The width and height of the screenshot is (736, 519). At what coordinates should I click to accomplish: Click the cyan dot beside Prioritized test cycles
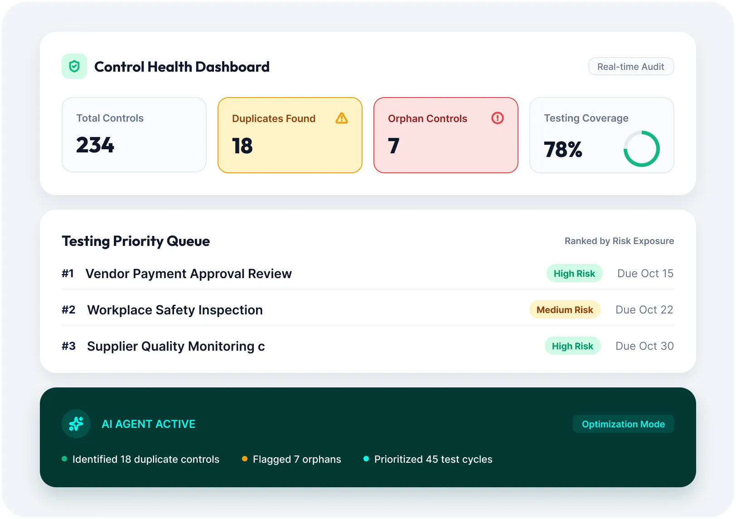366,459
